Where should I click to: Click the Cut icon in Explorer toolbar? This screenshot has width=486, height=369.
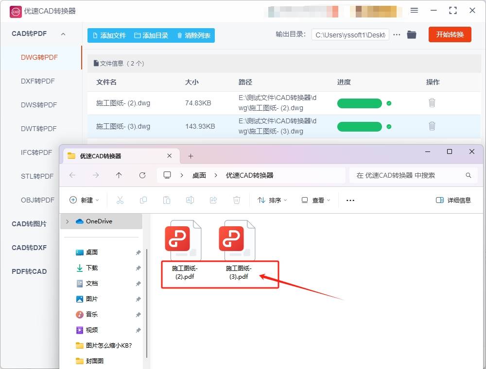pyautogui.click(x=120, y=200)
